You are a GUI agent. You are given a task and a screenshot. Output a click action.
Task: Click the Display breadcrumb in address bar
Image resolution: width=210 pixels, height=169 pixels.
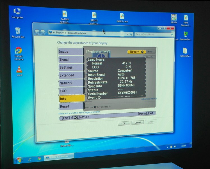(60, 32)
